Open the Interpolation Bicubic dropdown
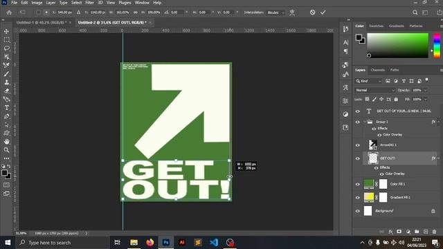Image resolution: width=443 pixels, height=249 pixels. 275,12
